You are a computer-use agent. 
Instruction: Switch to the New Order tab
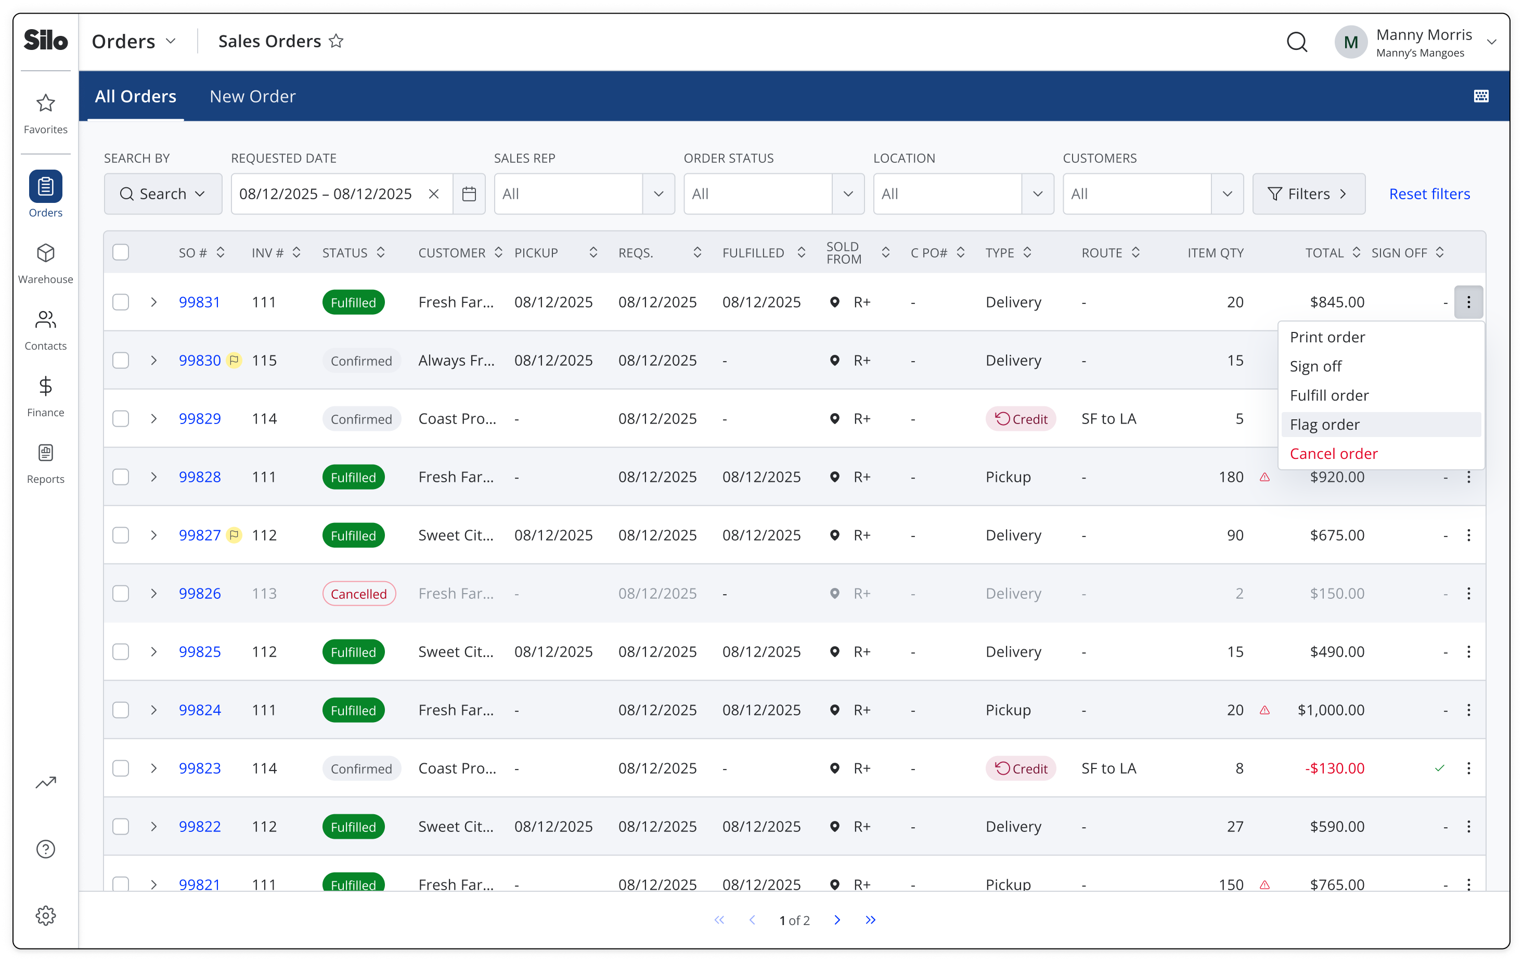pyautogui.click(x=252, y=96)
